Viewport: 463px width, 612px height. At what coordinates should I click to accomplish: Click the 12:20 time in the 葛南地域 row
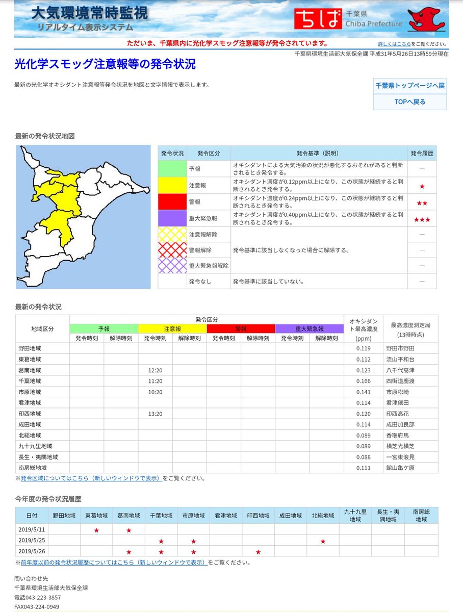pyautogui.click(x=155, y=370)
